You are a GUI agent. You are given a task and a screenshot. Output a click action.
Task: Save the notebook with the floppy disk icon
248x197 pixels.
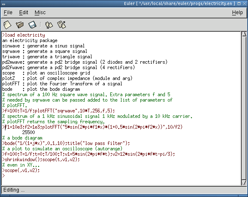[32, 25]
